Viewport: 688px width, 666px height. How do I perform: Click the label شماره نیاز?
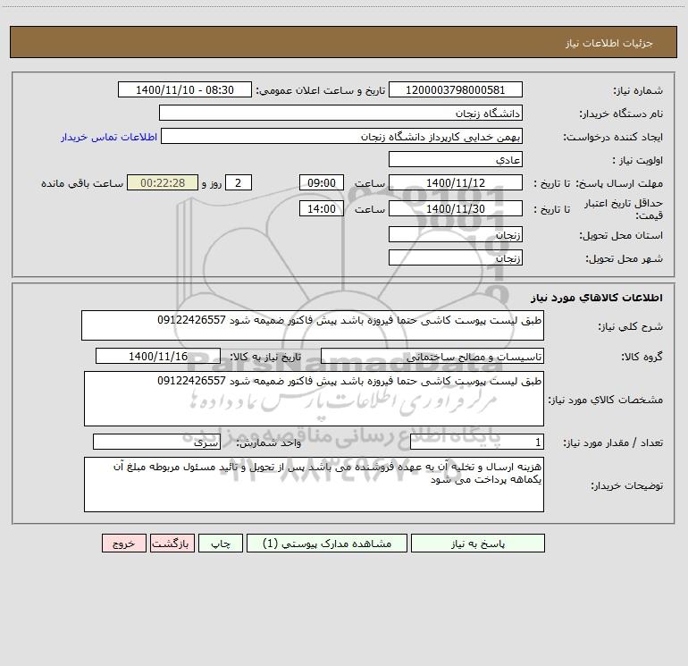coord(638,90)
